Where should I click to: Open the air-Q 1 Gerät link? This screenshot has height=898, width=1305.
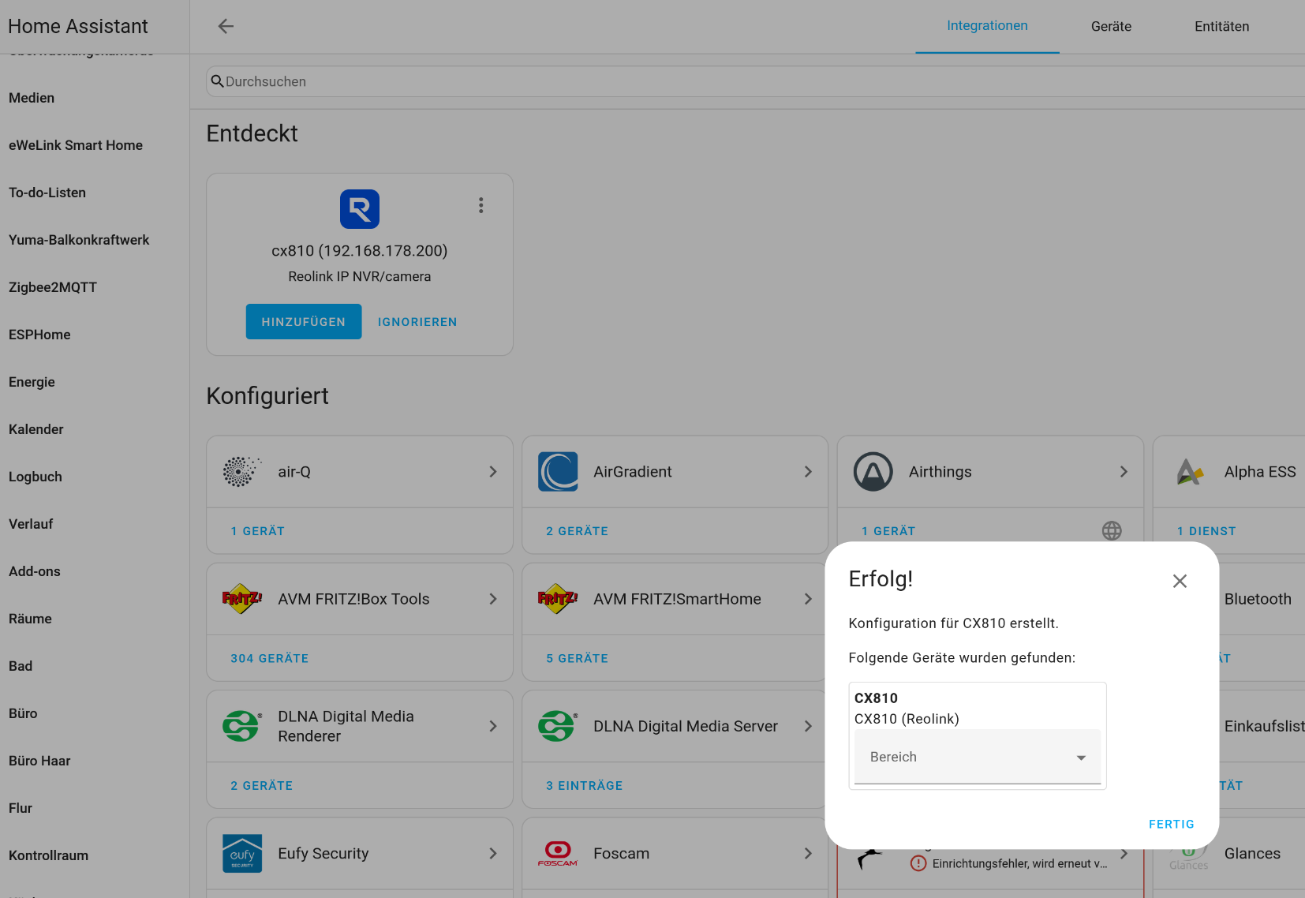click(x=257, y=531)
